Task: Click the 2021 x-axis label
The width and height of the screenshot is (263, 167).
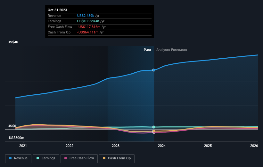Action: [23, 146]
